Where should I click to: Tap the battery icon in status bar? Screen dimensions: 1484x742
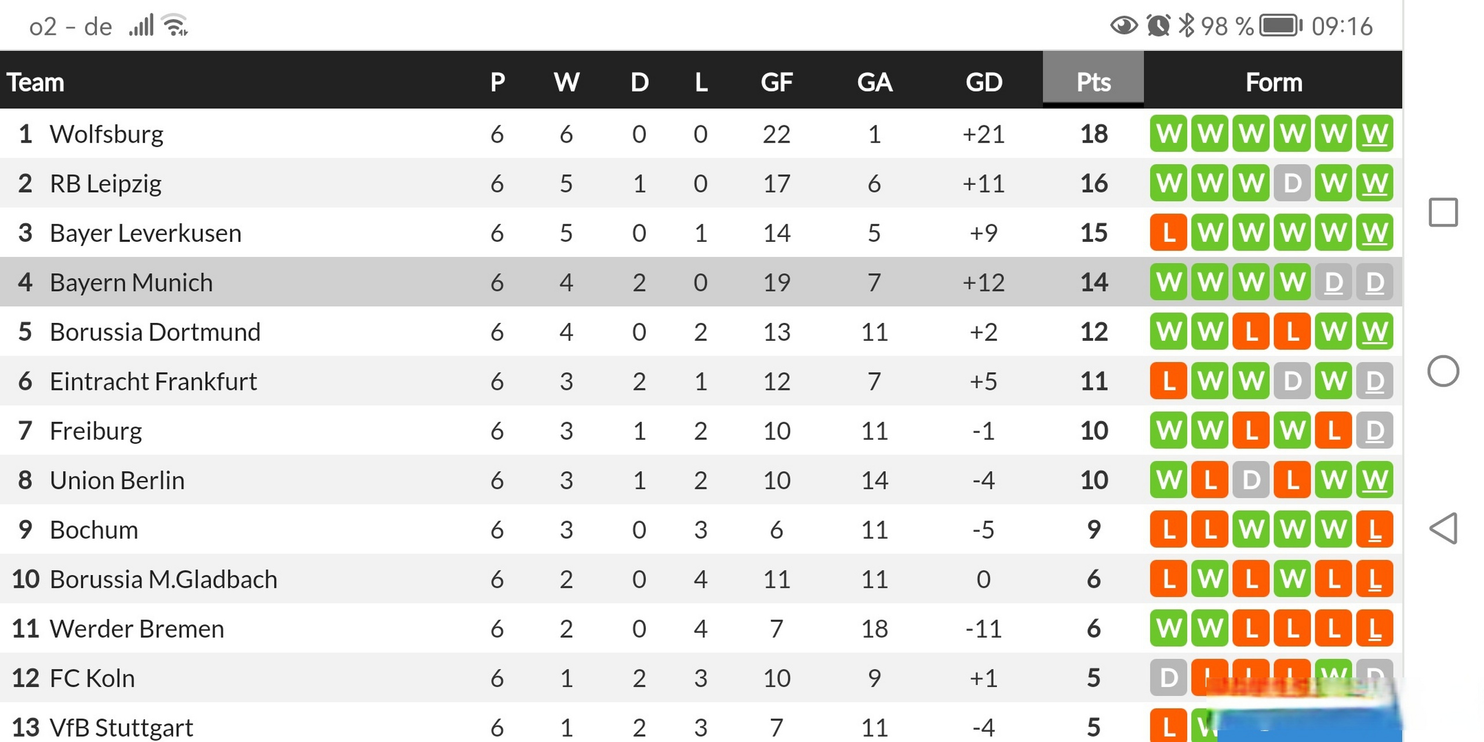1281,26
